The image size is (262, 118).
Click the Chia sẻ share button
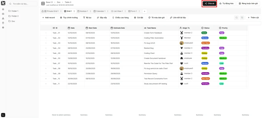click(x=210, y=4)
